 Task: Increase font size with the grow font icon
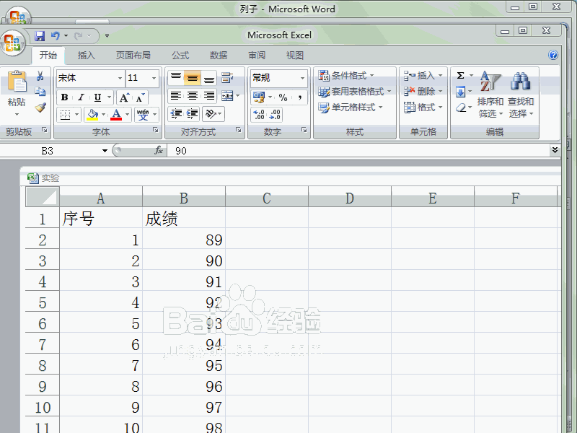click(124, 97)
